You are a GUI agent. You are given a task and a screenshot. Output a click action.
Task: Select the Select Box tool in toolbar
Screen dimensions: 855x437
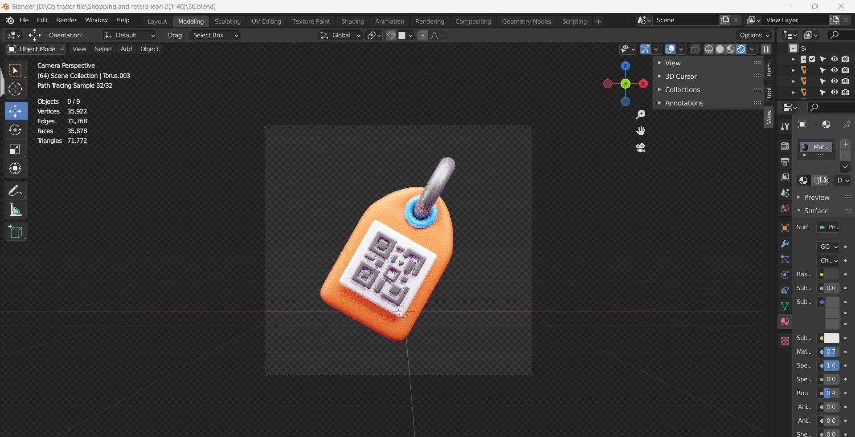point(15,71)
